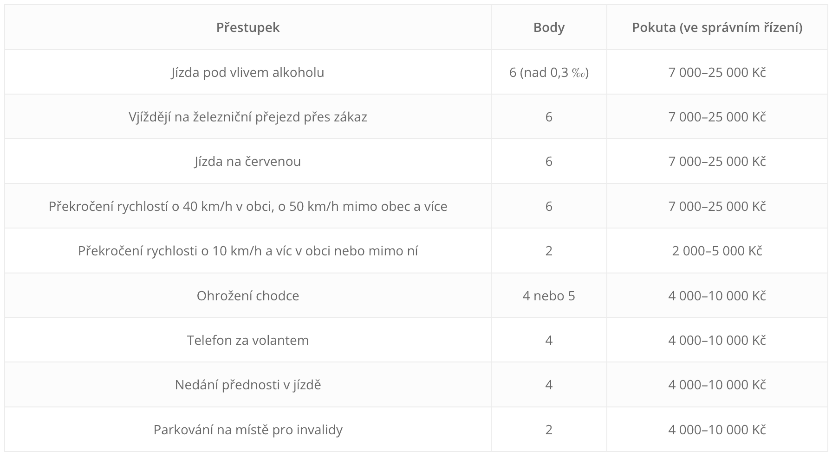Select the Jízda pod vlivem alkoholu cell
832x457 pixels.
pos(248,72)
